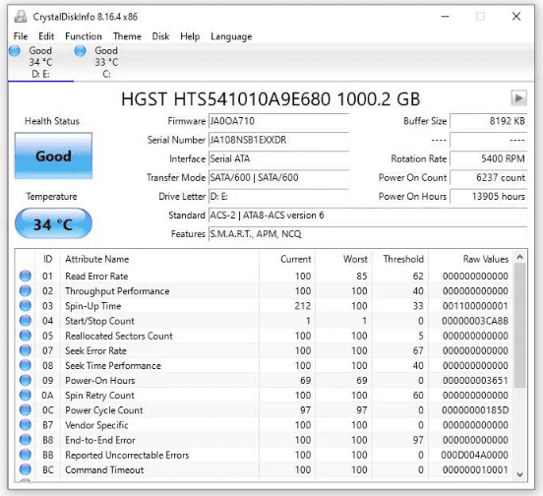Open the Language menu
Image resolution: width=543 pixels, height=496 pixels.
coord(231,36)
